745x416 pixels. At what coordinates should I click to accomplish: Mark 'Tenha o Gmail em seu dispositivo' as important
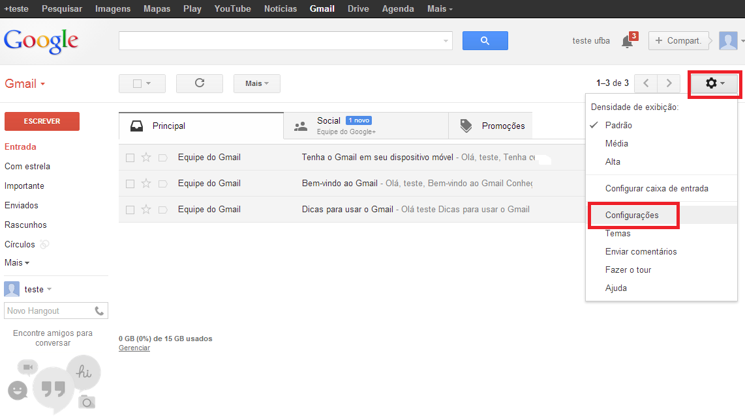(x=163, y=158)
